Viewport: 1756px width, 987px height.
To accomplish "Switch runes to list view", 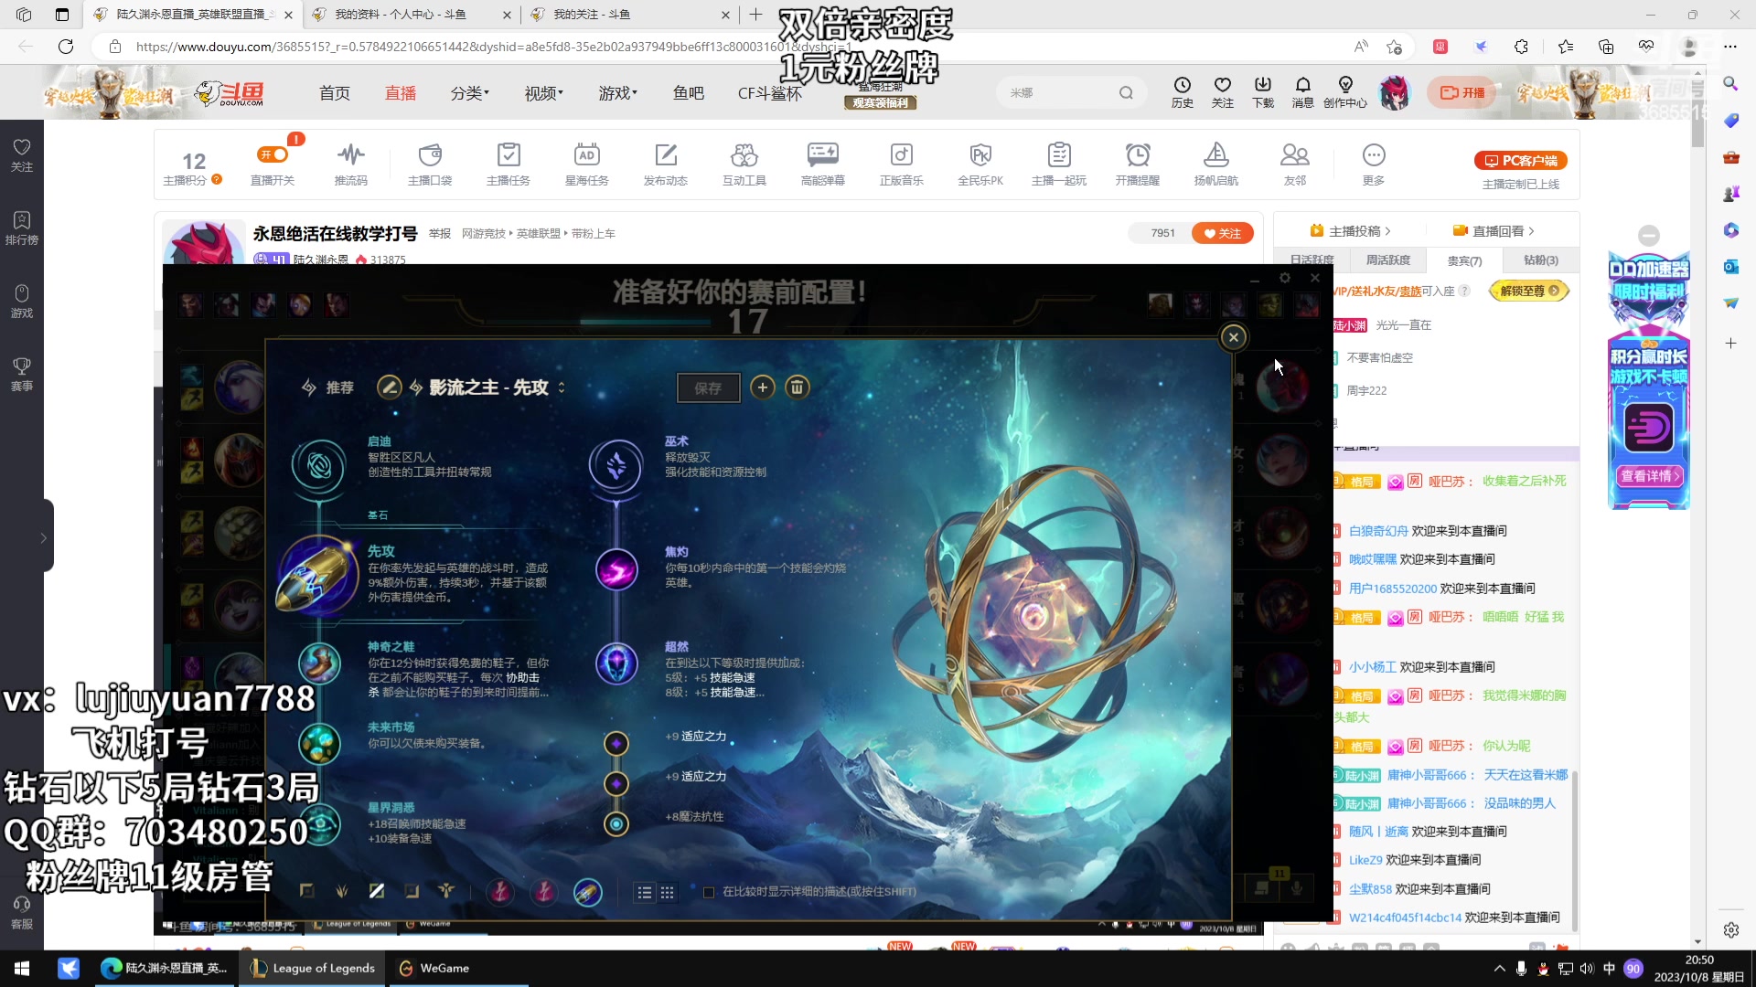I will [645, 893].
